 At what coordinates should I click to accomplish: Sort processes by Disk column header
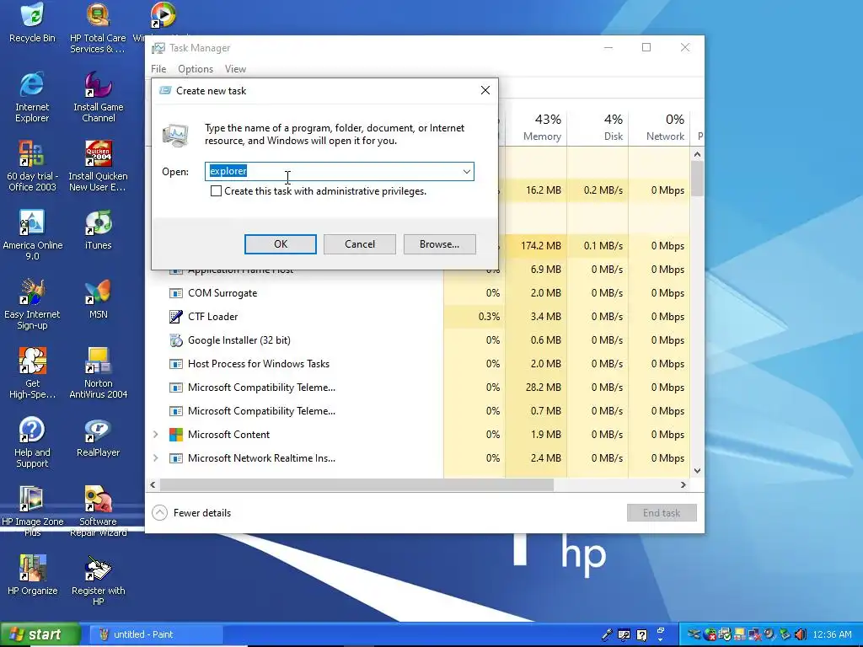click(598, 128)
